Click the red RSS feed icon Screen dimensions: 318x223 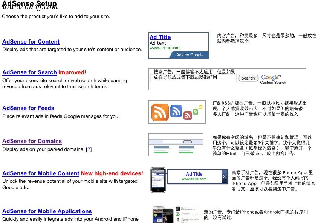pyautogui.click(x=187, y=116)
